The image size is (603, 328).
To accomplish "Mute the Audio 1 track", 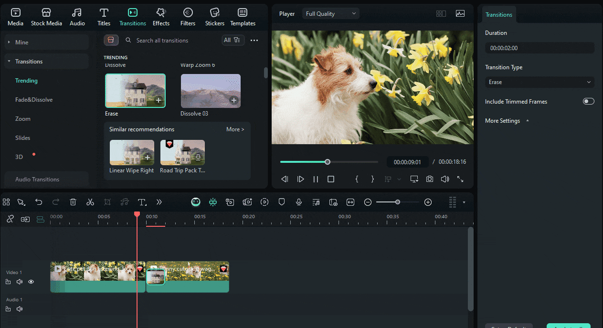I will click(20, 309).
